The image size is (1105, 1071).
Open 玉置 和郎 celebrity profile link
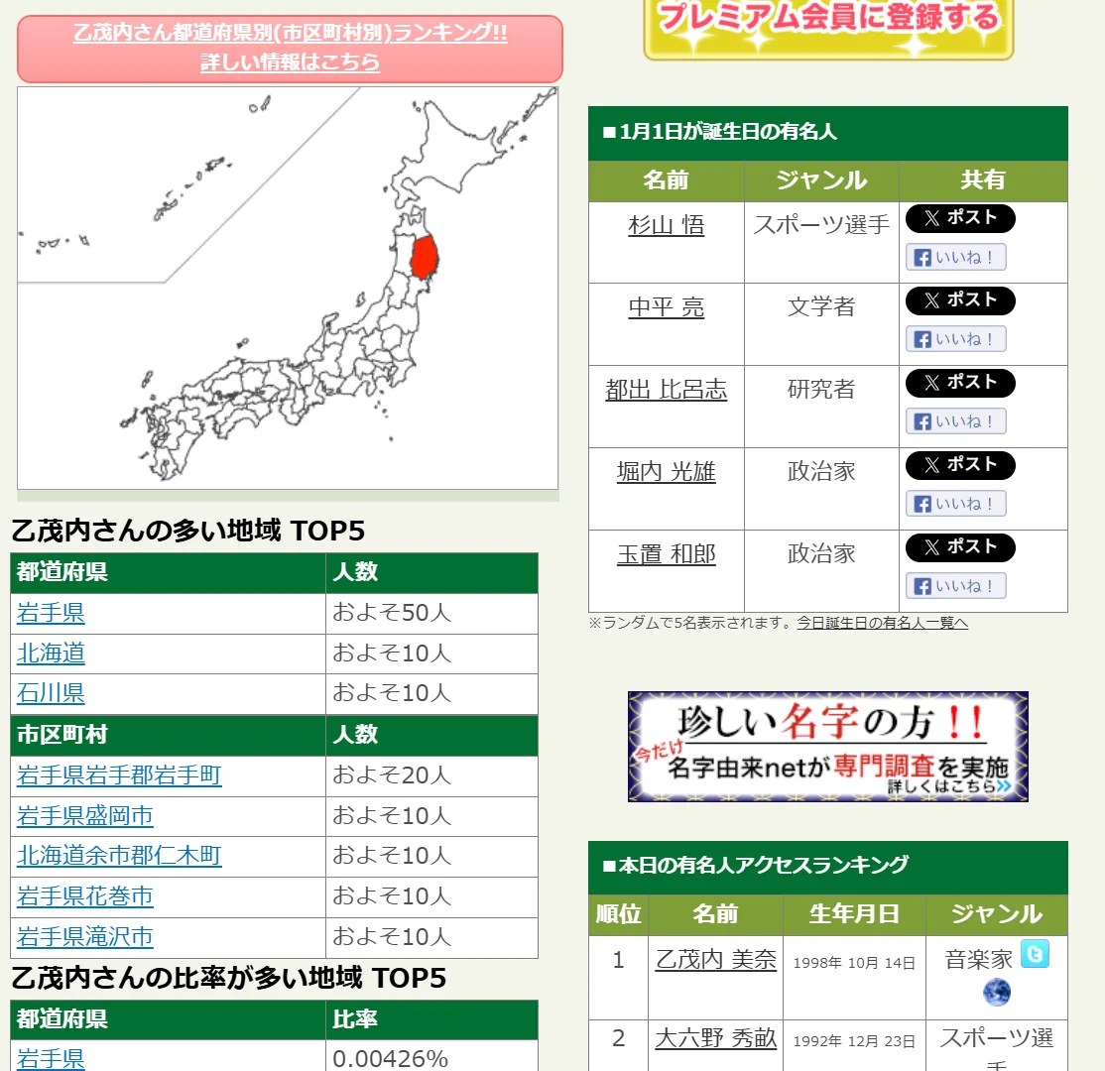tap(666, 554)
